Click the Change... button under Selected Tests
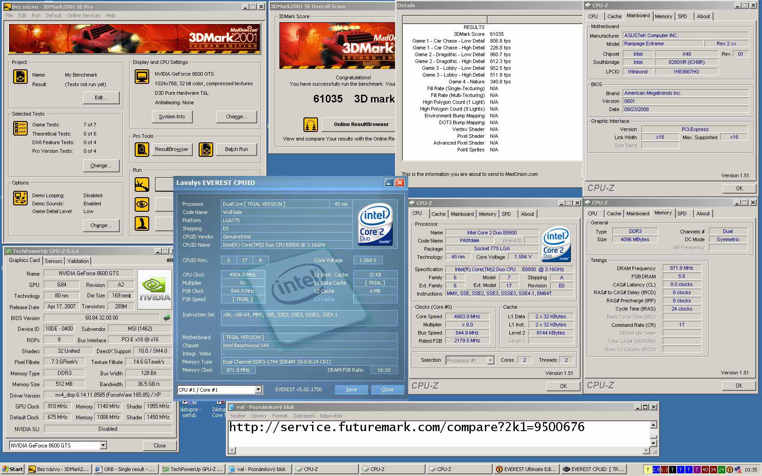Screen dimensions: 762x476 101,165
